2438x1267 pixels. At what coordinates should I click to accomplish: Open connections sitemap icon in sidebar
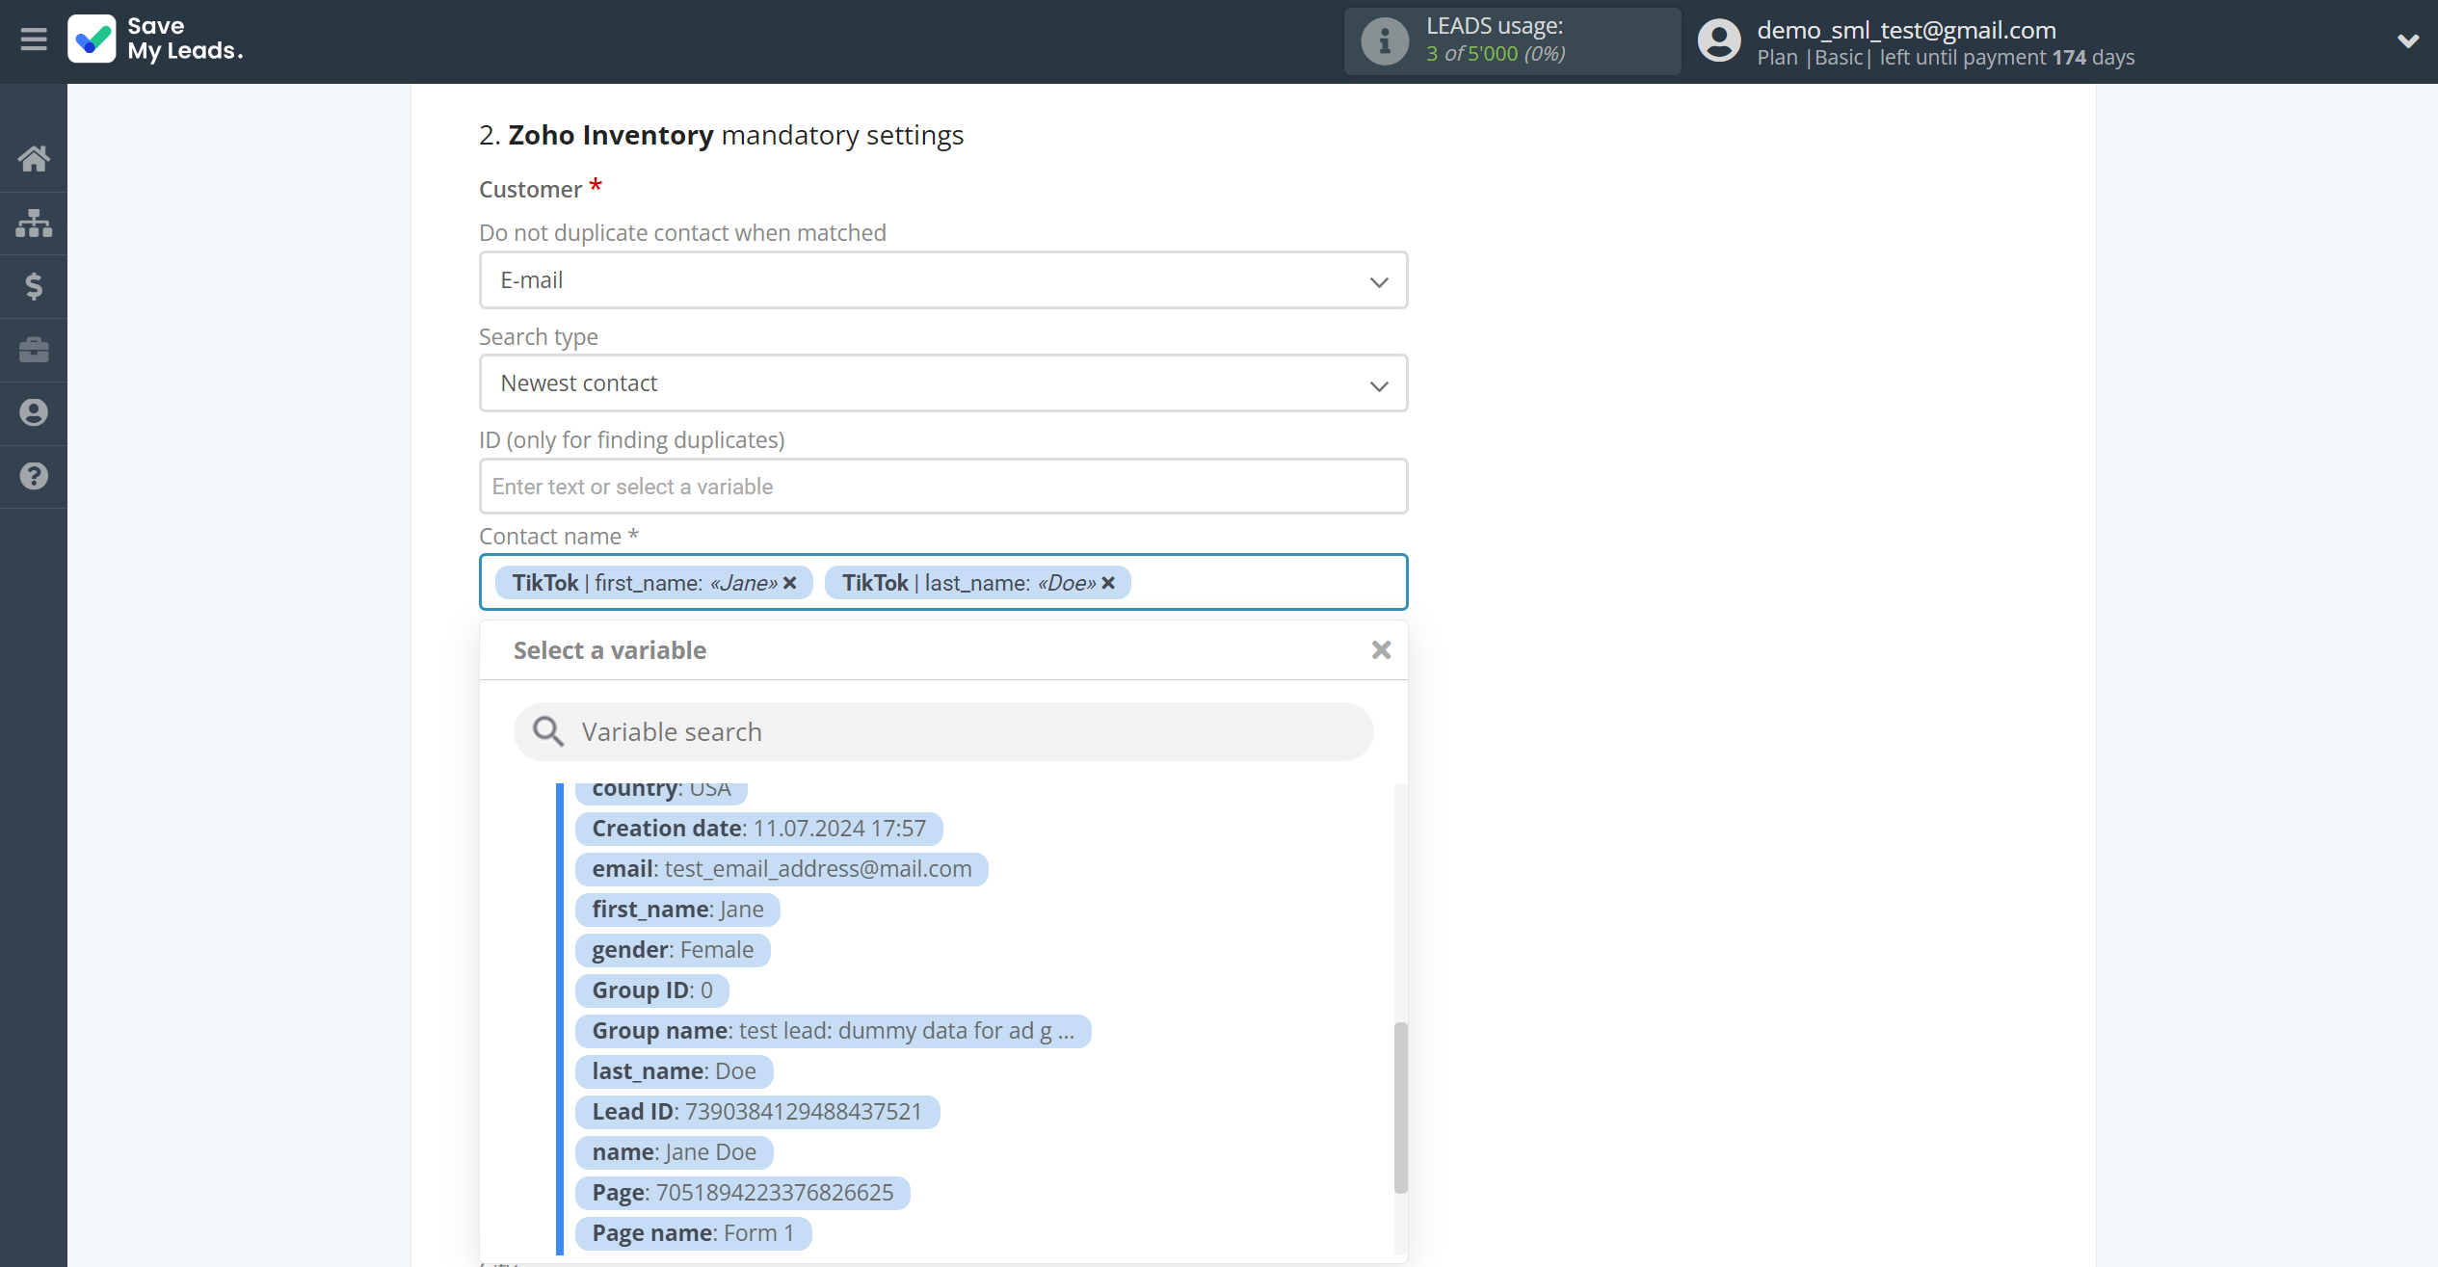click(x=34, y=223)
